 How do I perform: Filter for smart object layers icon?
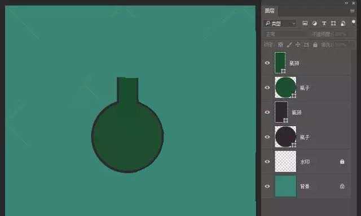(343, 23)
